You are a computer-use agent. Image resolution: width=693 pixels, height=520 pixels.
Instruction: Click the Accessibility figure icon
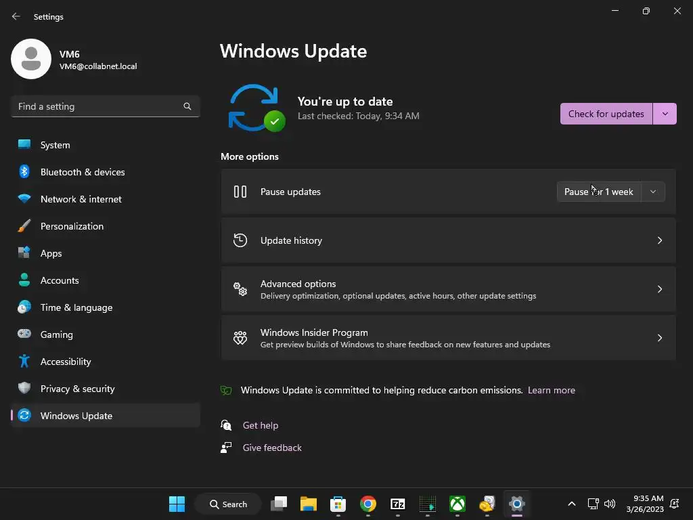coord(24,362)
